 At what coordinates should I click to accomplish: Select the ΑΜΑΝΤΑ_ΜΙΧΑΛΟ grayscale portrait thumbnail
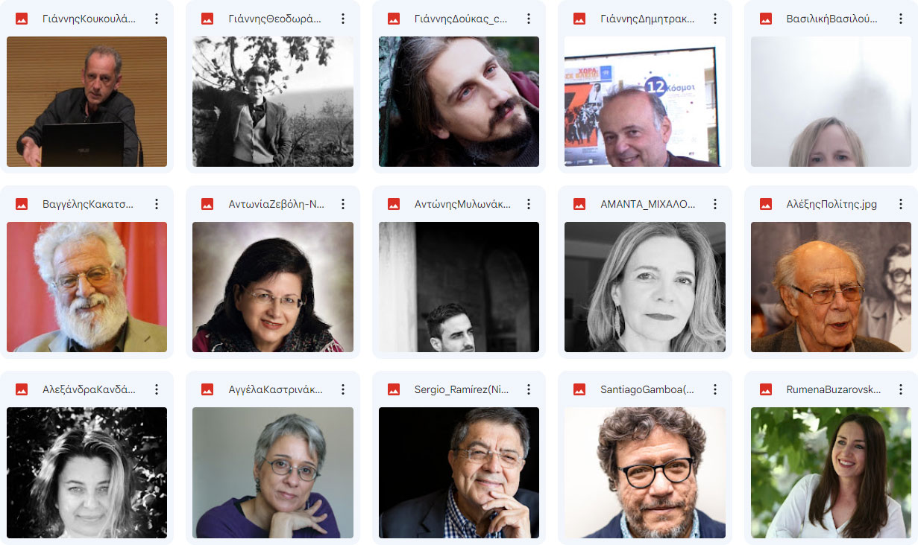[645, 287]
